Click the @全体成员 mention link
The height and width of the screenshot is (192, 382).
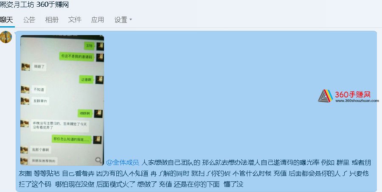point(123,162)
